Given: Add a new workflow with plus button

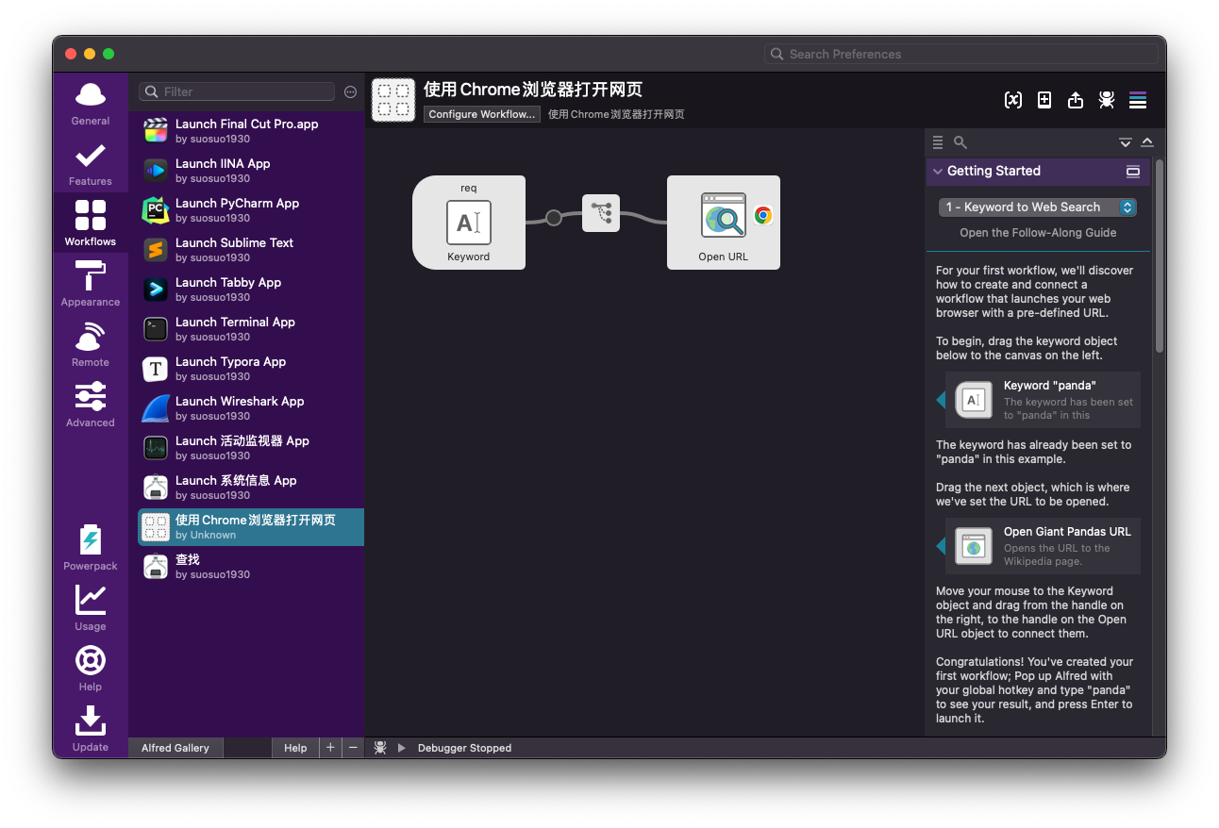Looking at the screenshot, I should tap(330, 748).
